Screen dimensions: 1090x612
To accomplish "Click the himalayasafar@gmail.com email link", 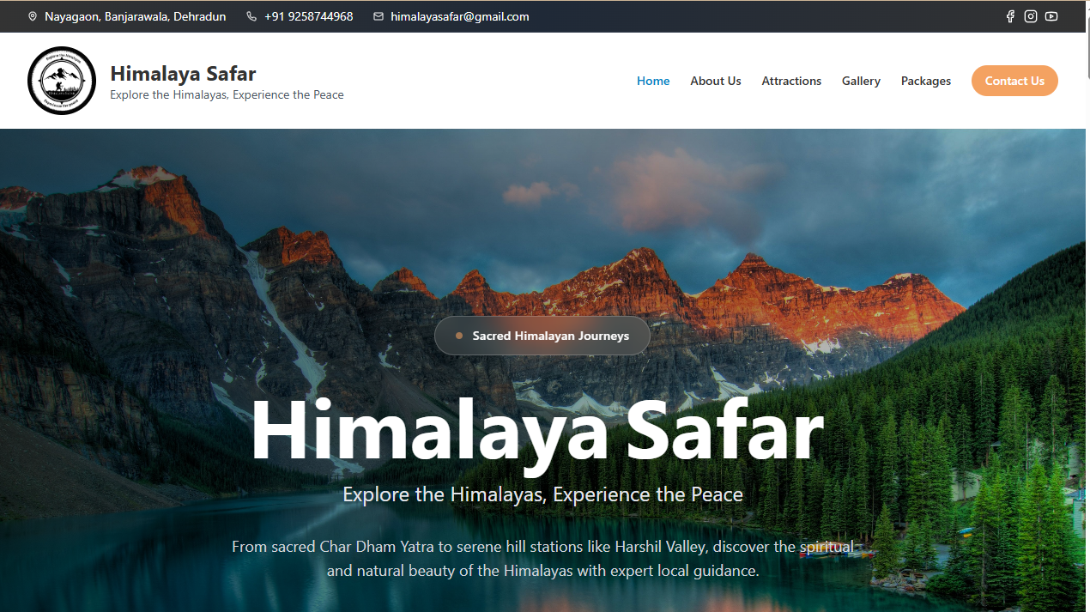I will (460, 16).
